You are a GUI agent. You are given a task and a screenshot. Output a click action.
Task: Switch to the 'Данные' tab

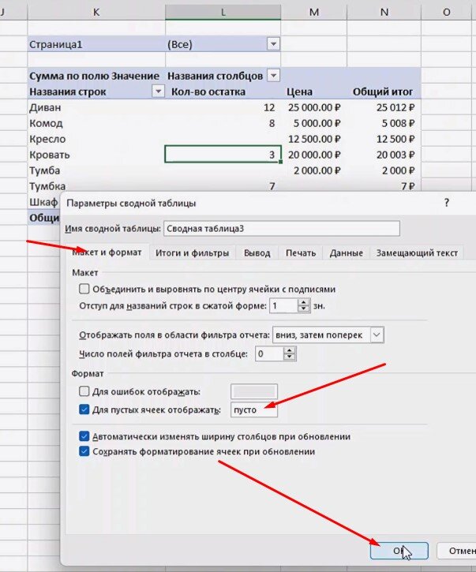click(x=346, y=252)
